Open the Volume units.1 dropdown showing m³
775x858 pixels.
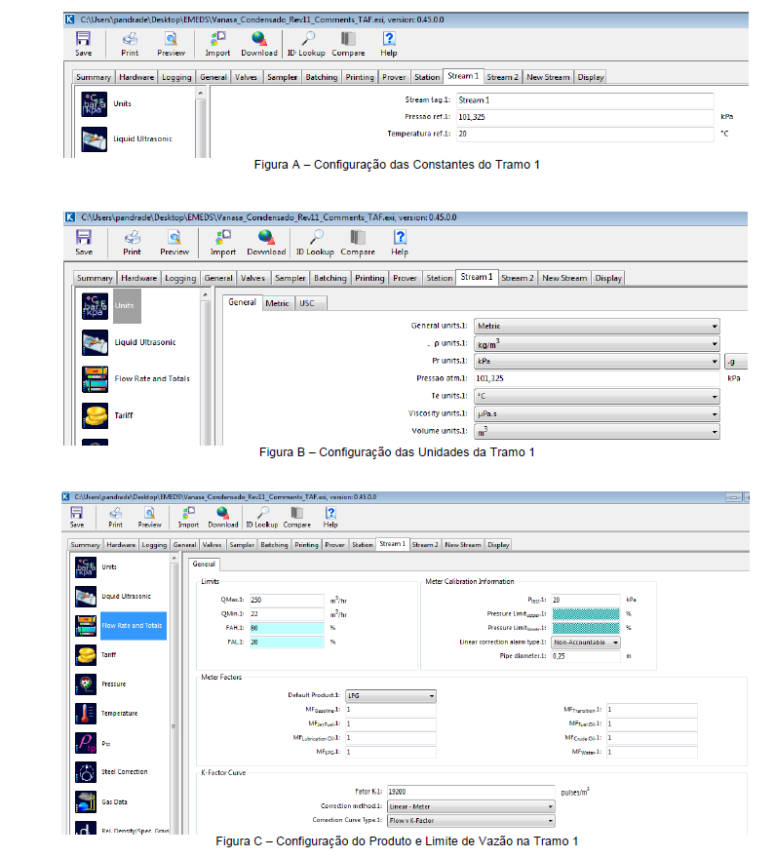coord(597,432)
